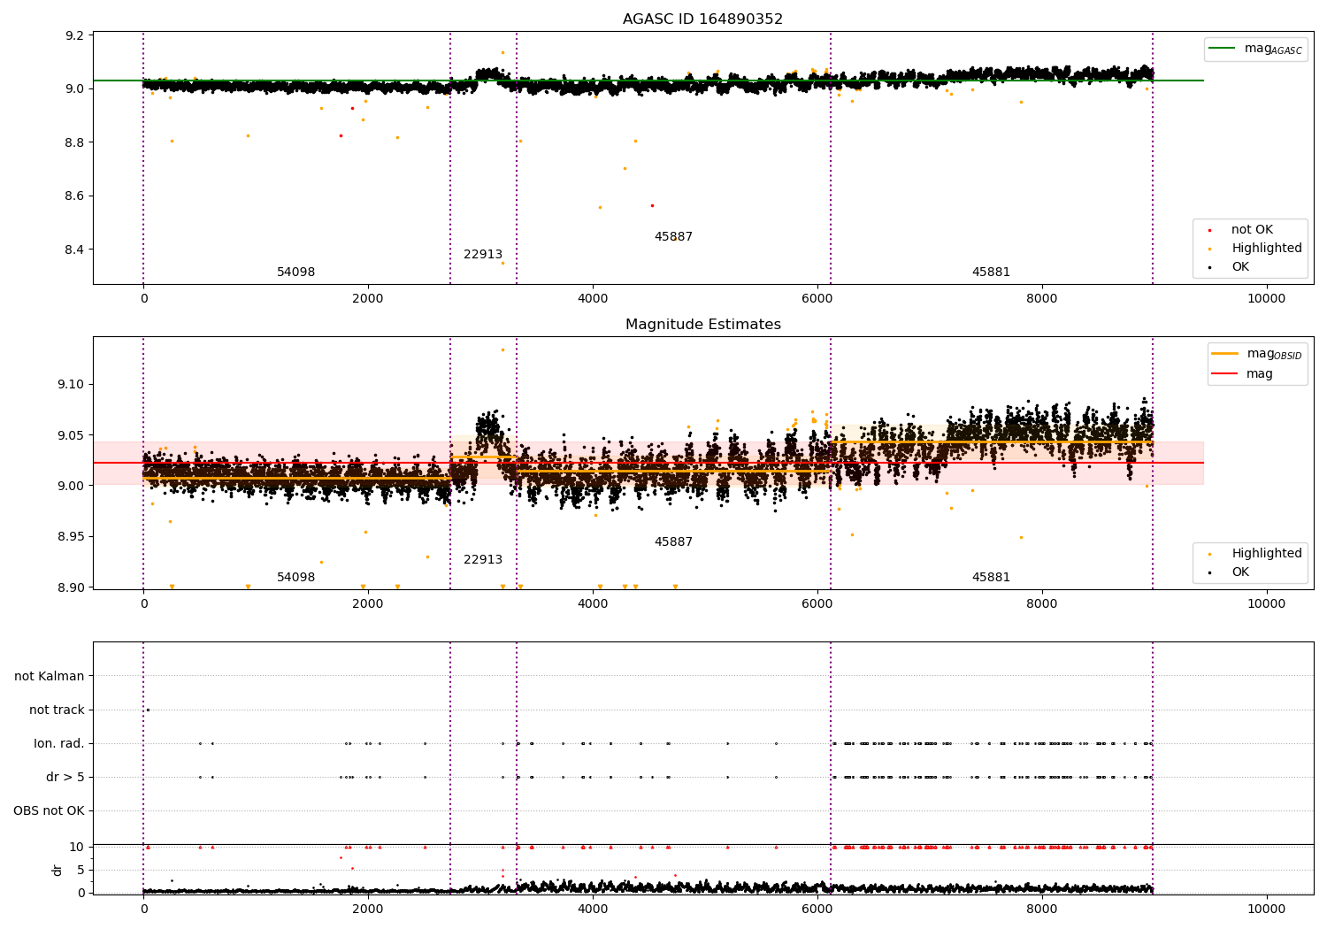The width and height of the screenshot is (1327, 929).
Task: Click 'Highlighted' legend entry in the top plot
Action: pos(1267,248)
